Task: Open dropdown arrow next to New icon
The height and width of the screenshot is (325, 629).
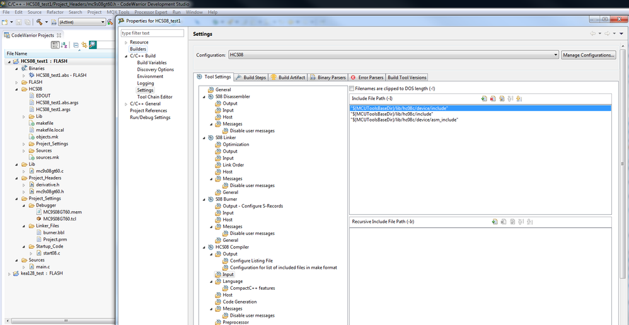Action: 11,22
